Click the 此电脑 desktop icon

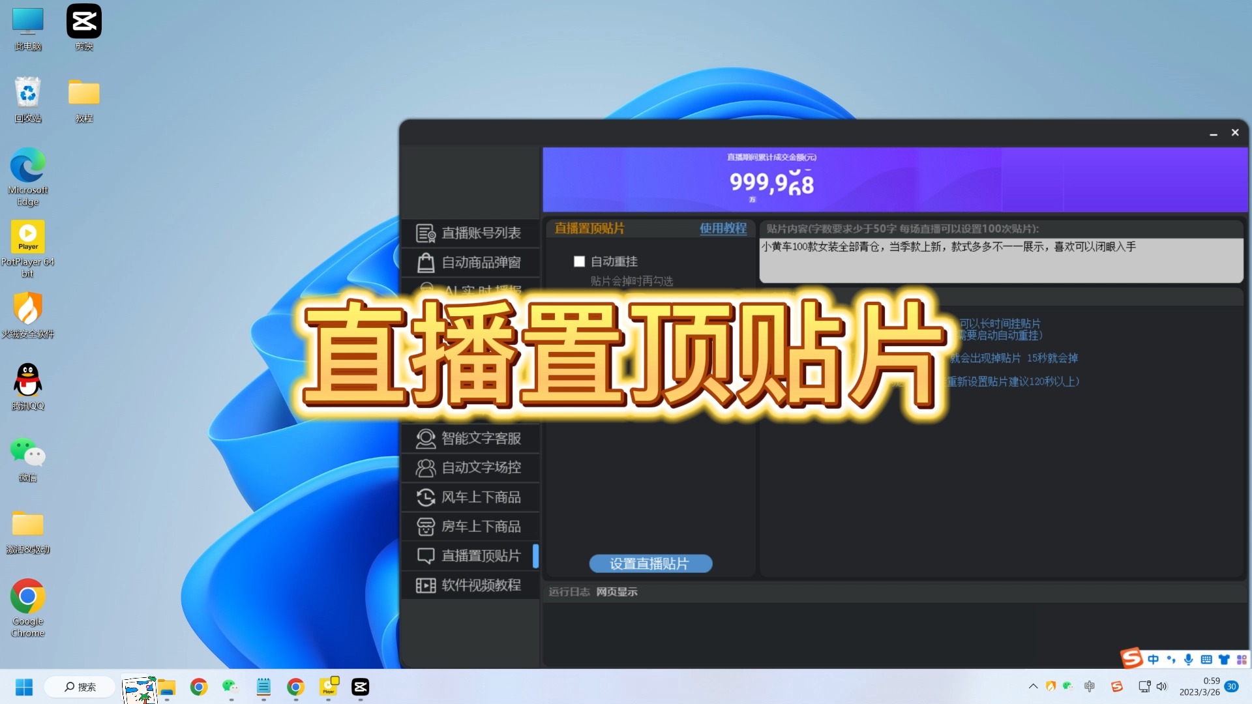[x=28, y=29]
